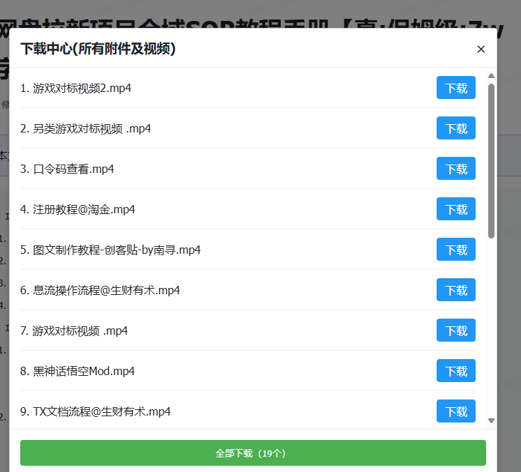Download TX文档流程@生财有术.mp4

pos(456,411)
